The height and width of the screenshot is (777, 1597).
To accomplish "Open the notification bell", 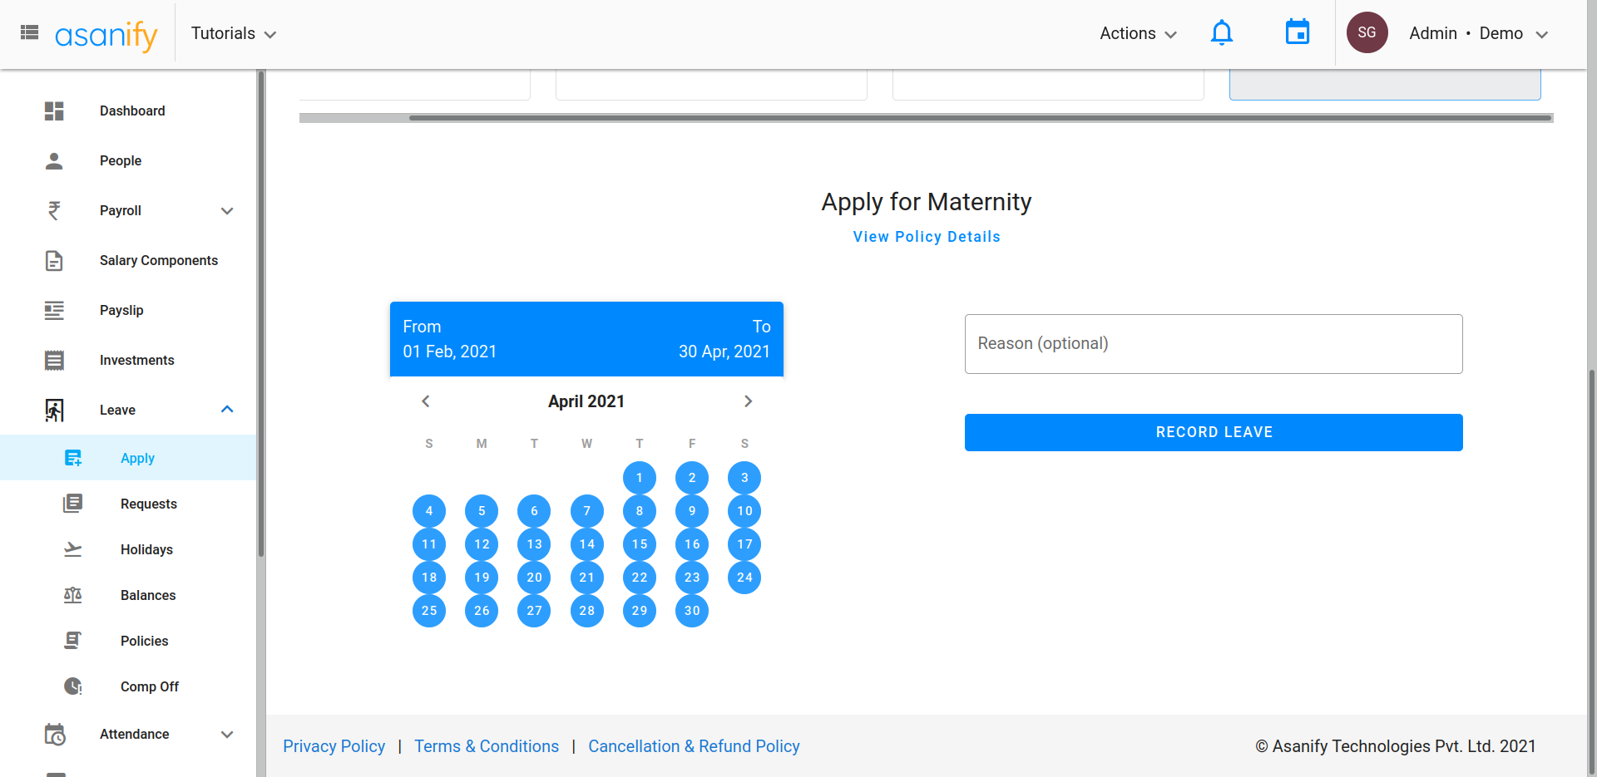I will (x=1222, y=32).
